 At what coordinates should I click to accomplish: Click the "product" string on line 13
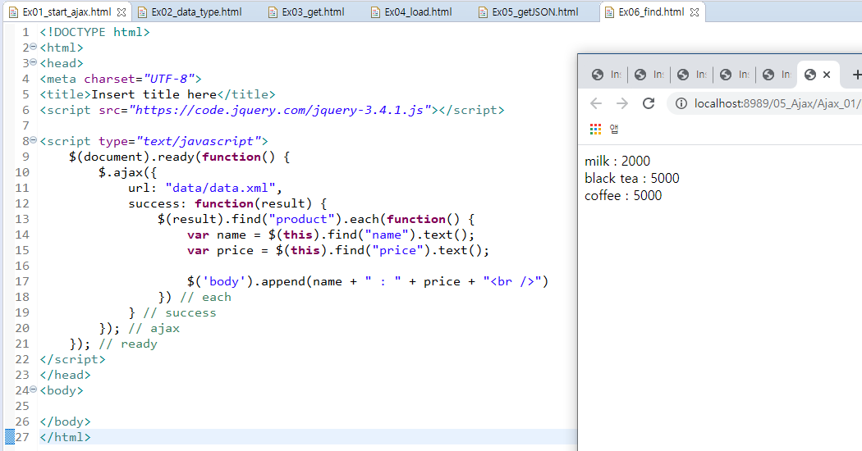[302, 219]
